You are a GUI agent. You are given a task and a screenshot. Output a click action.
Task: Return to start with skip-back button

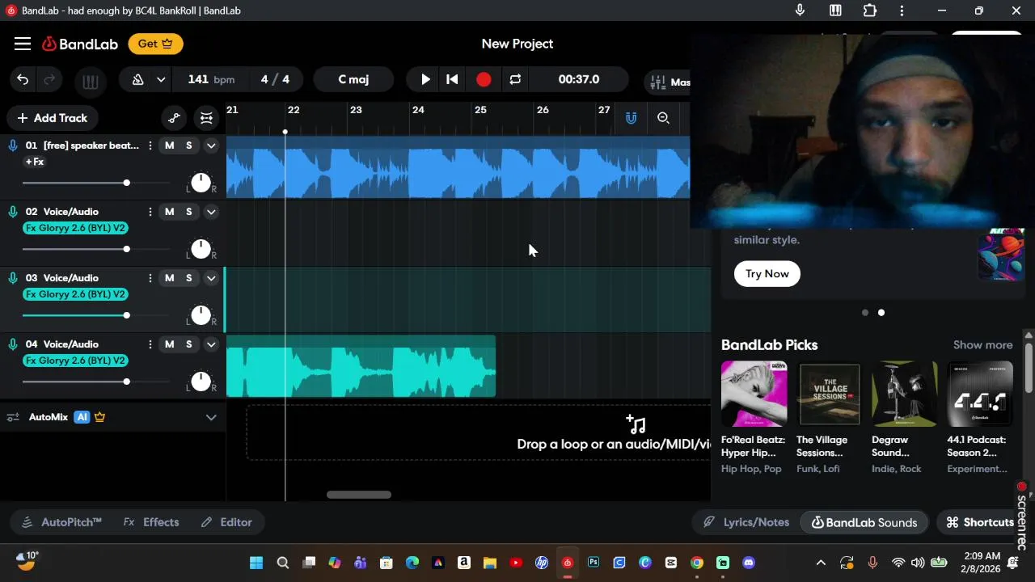coord(452,79)
